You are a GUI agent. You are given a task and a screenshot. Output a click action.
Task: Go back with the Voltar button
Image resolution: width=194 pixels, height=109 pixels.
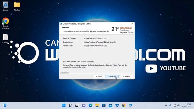click(99, 77)
